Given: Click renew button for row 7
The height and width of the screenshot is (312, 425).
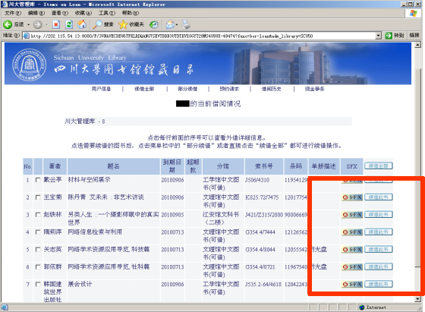Looking at the screenshot, I should (x=379, y=284).
